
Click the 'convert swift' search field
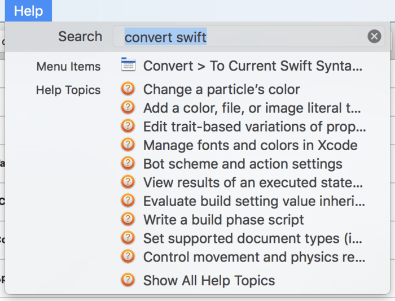coord(243,37)
